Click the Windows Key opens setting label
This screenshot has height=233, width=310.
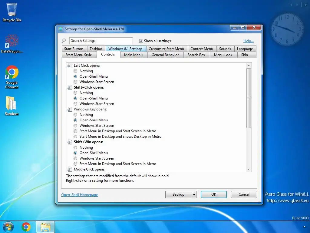pos(90,109)
